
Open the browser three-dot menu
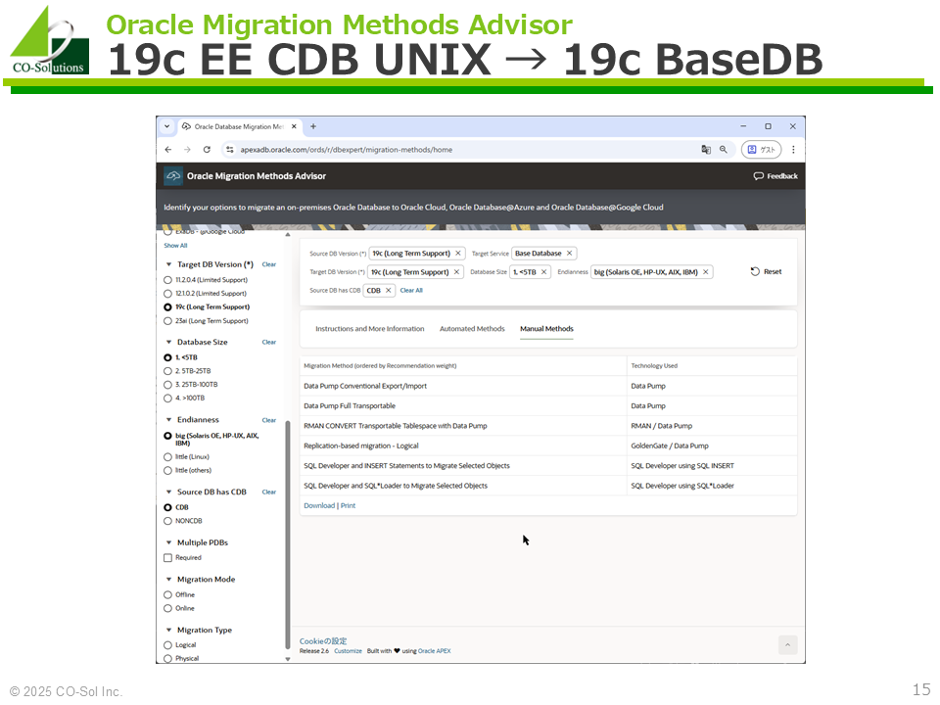pos(793,150)
